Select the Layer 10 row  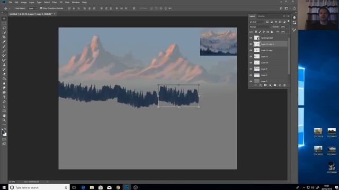(x=269, y=63)
